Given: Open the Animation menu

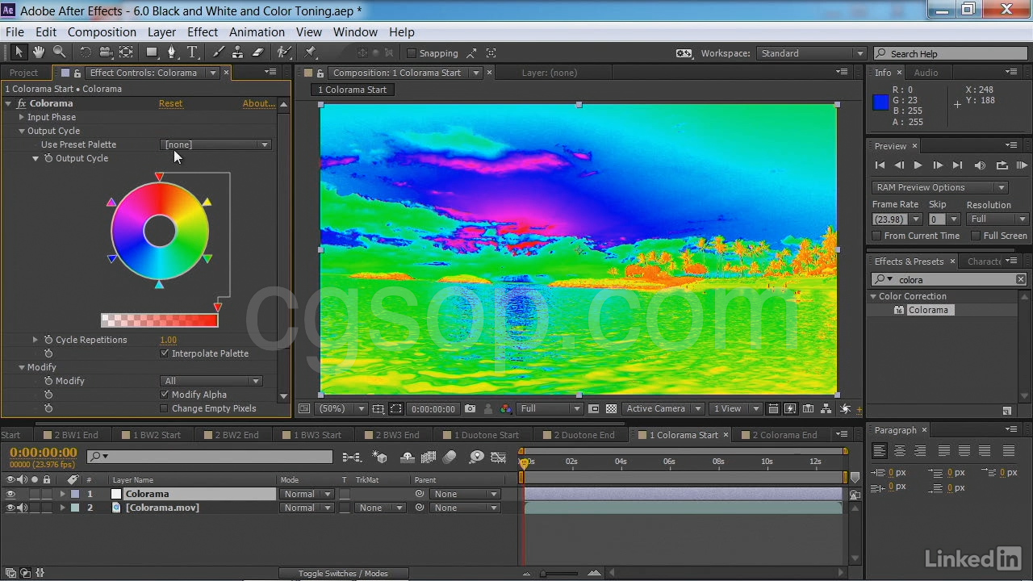Looking at the screenshot, I should [257, 32].
